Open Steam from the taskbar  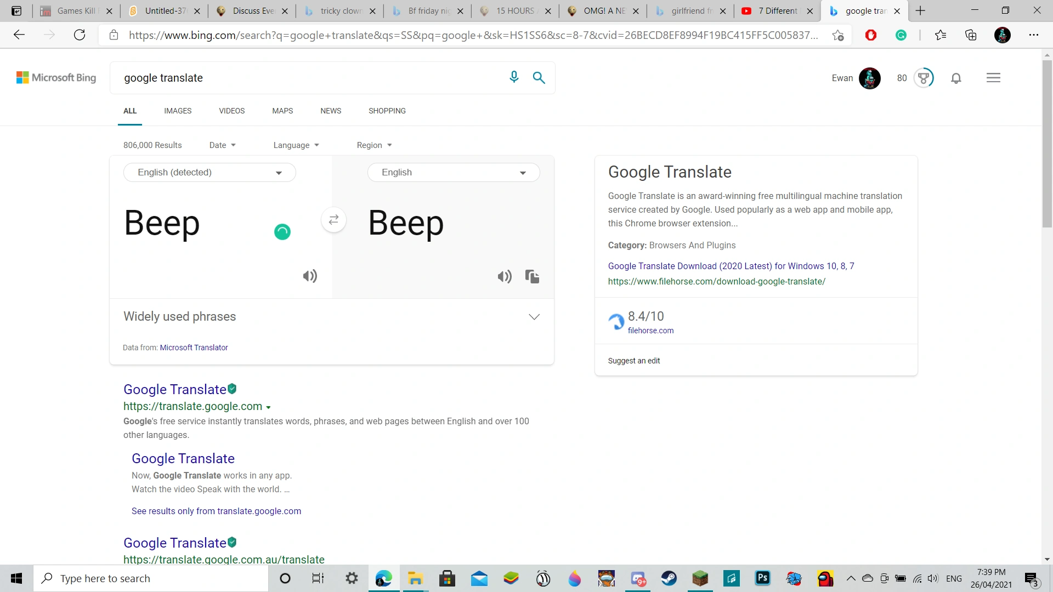click(669, 578)
